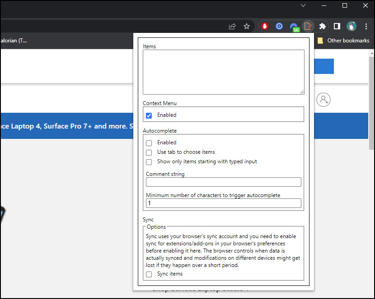Open the Share this page icon
The width and height of the screenshot is (375, 299).
coord(232,26)
